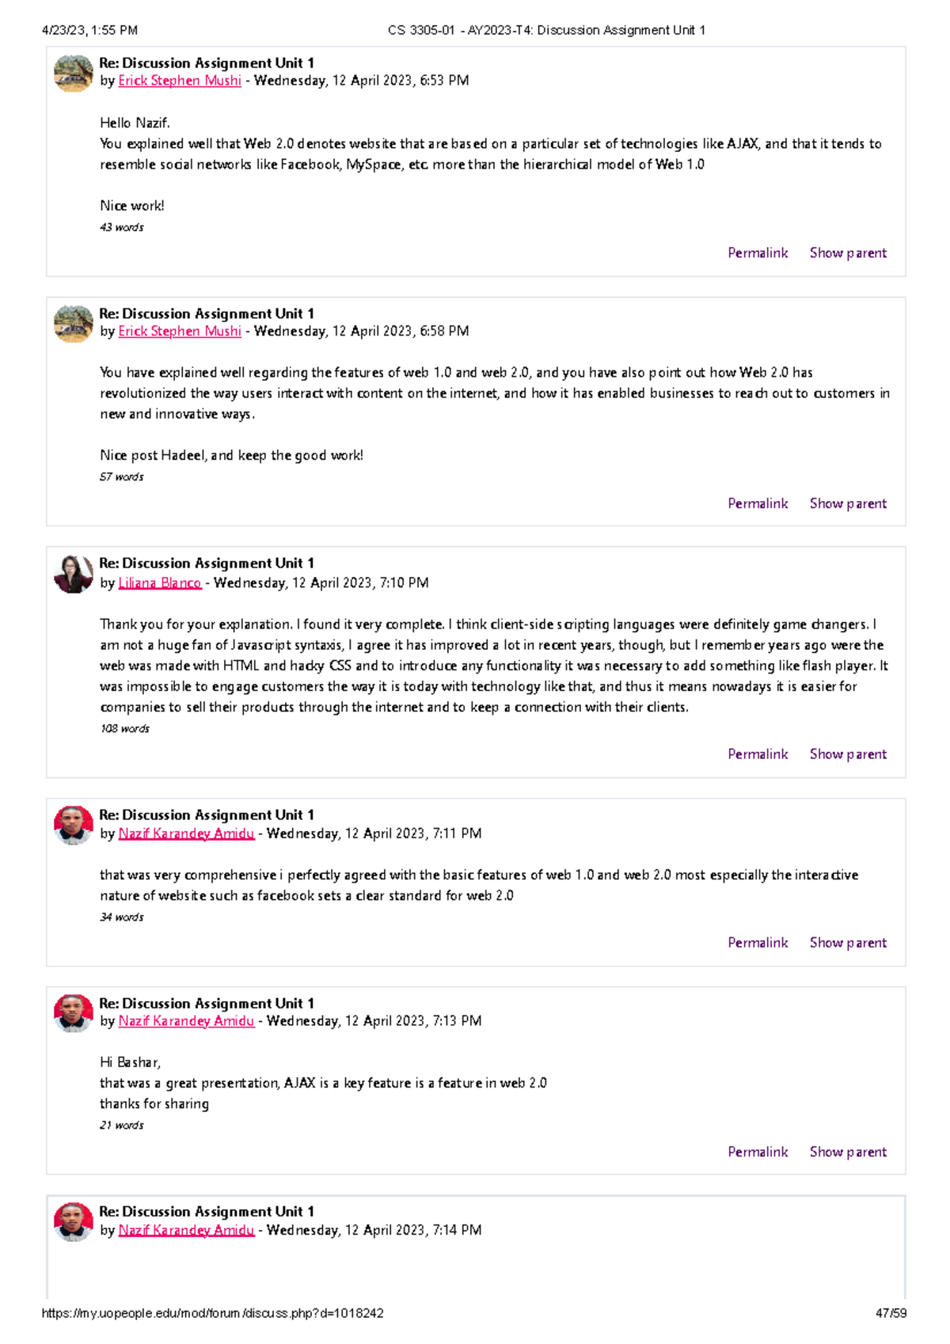
Task: Open Liliana Blanco's profile picture
Action: 73,575
